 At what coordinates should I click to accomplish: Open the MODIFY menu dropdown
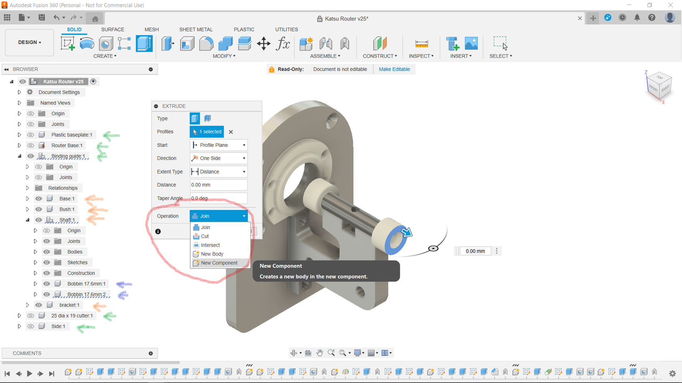pos(224,56)
